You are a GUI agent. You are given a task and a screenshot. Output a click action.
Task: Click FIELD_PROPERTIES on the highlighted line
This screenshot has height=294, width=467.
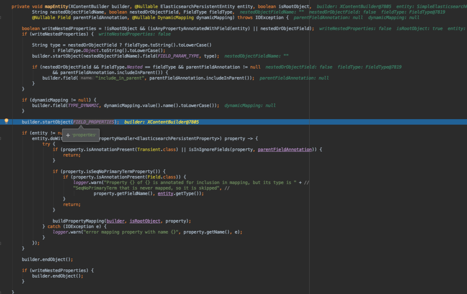(94, 122)
